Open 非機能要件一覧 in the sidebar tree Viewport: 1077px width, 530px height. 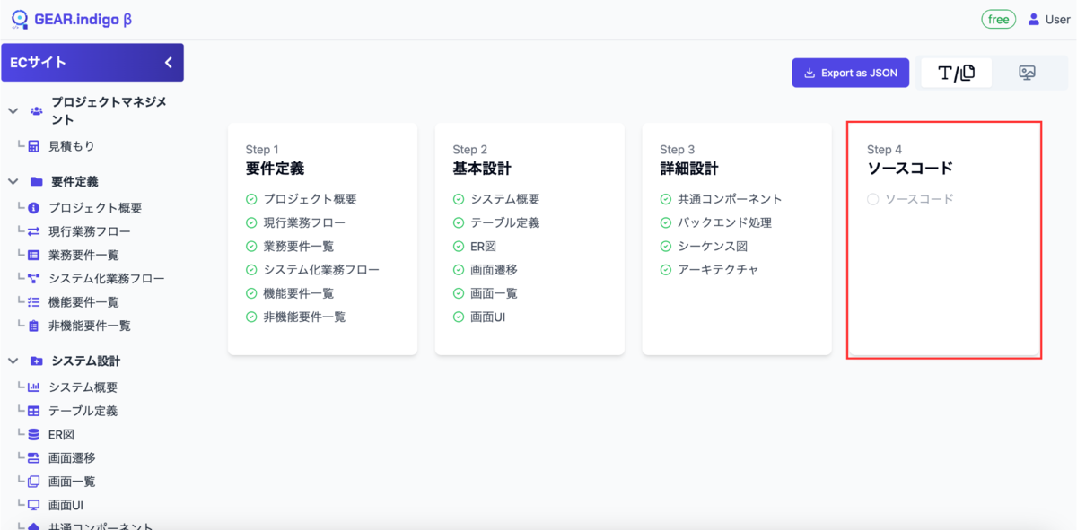tap(90, 326)
